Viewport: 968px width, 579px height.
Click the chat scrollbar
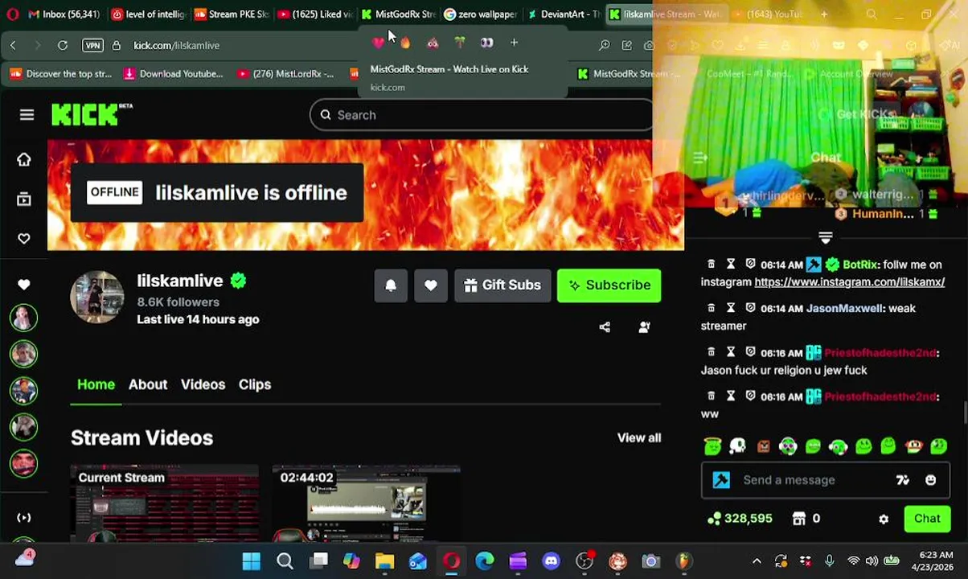click(964, 412)
